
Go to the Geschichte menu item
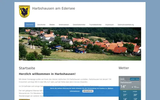[41, 25]
